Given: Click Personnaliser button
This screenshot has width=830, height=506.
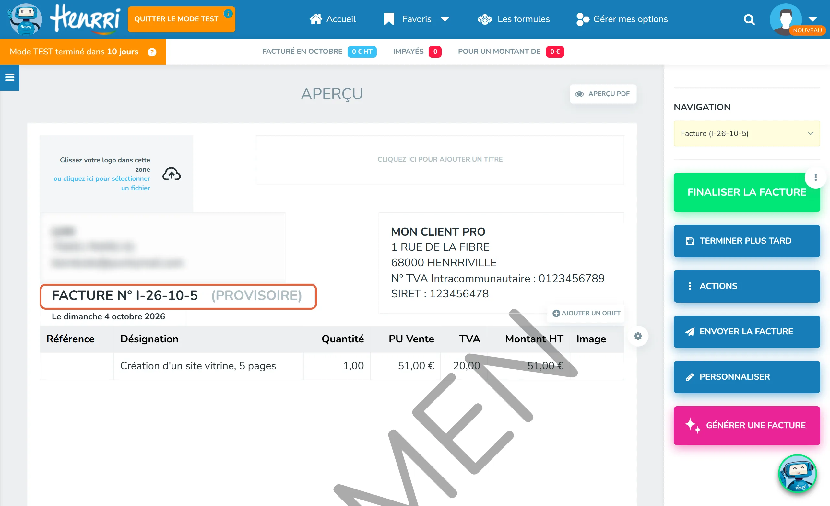Looking at the screenshot, I should click(x=746, y=377).
